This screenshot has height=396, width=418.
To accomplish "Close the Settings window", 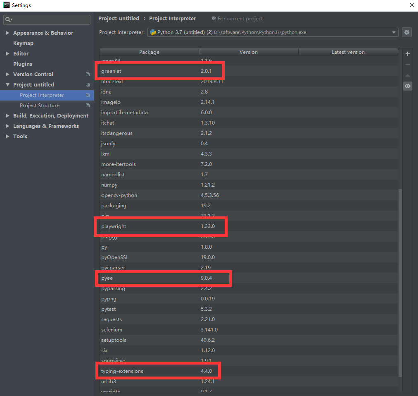I will [x=412, y=5].
